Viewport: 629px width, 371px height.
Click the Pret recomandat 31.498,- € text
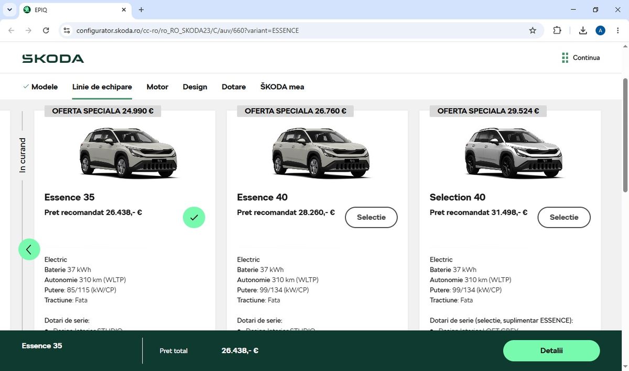coord(479,212)
